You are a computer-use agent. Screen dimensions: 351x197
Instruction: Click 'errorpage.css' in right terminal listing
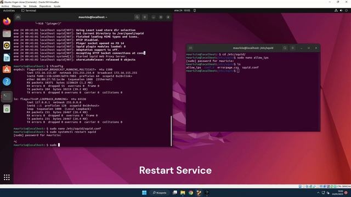tap(228, 67)
